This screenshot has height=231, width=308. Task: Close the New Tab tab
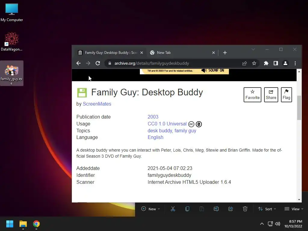pos(214,53)
